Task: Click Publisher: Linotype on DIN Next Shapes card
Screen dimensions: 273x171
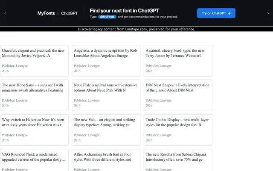Action: [158, 100]
